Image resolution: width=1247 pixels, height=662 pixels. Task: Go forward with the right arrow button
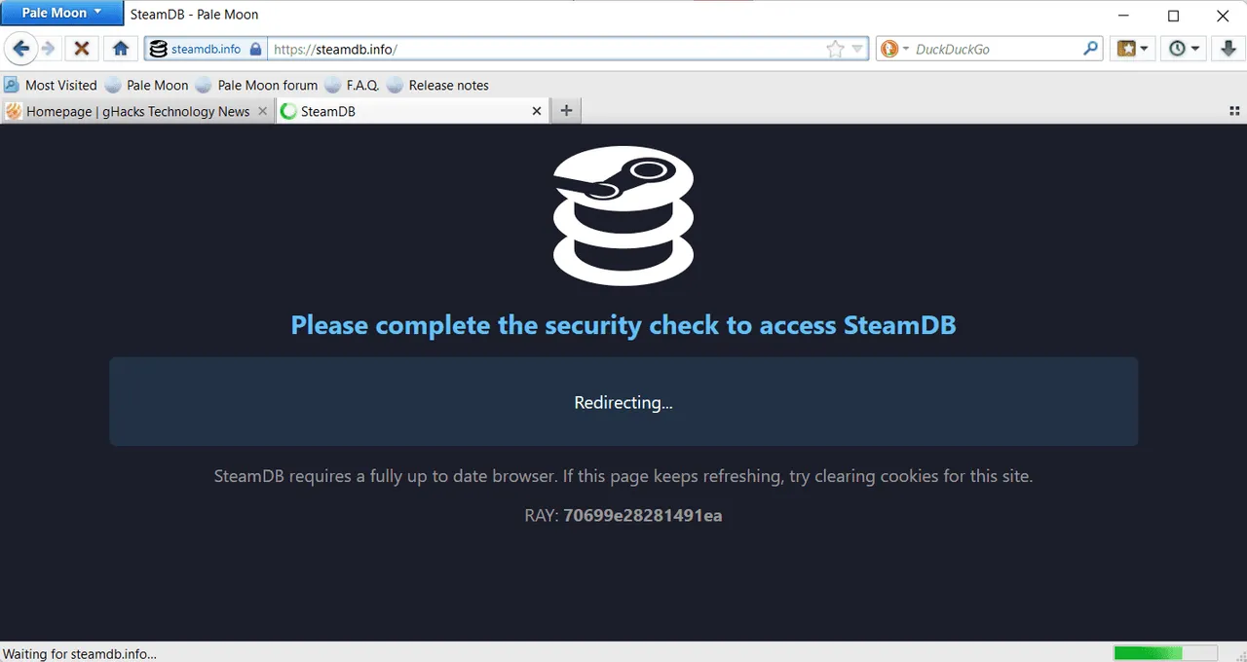48,49
